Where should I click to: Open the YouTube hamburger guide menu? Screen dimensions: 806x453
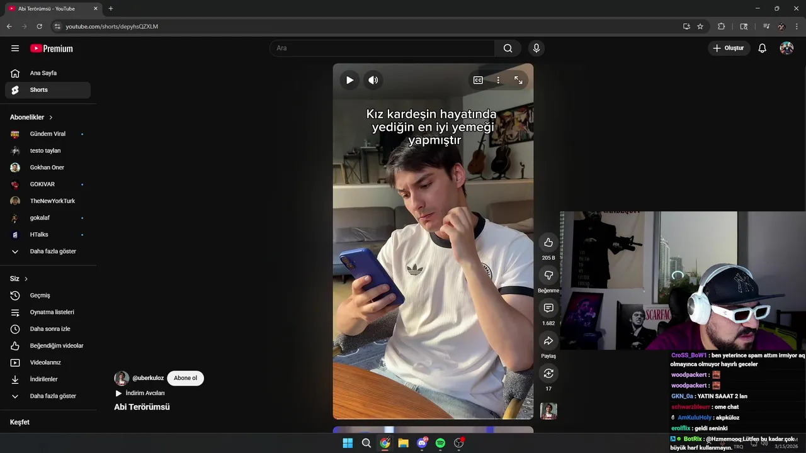click(x=15, y=48)
